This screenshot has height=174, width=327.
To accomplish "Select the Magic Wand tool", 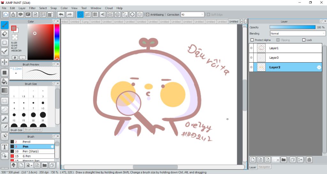I will click(x=4, y=118).
